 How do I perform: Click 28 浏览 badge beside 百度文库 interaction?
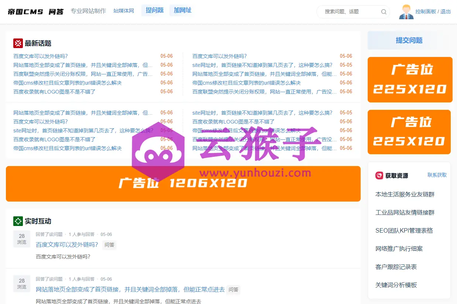coord(22,239)
